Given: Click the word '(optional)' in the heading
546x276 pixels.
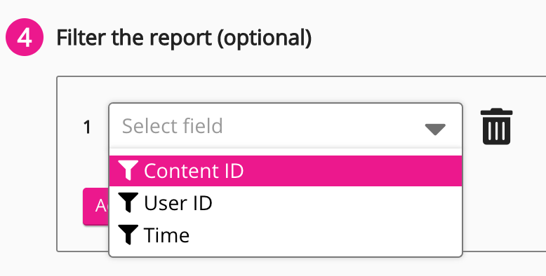Looking at the screenshot, I should point(265,39).
